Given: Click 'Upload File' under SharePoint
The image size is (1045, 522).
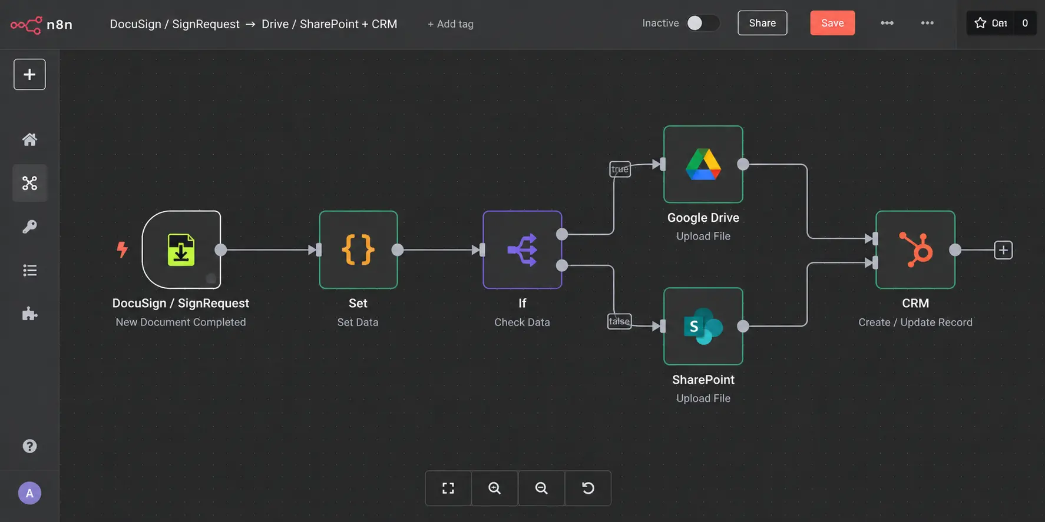Looking at the screenshot, I should click(x=703, y=398).
